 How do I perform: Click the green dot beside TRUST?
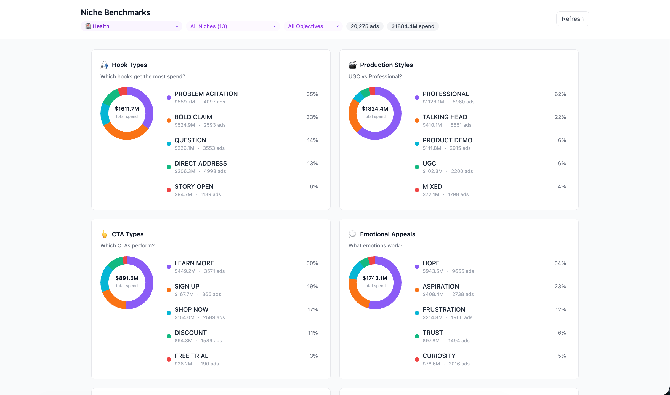tap(417, 336)
